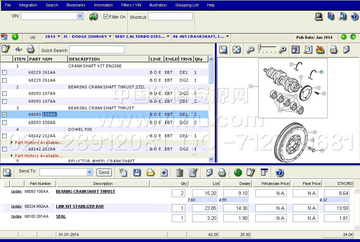Zoom in on the illustration

[x=282, y=50]
